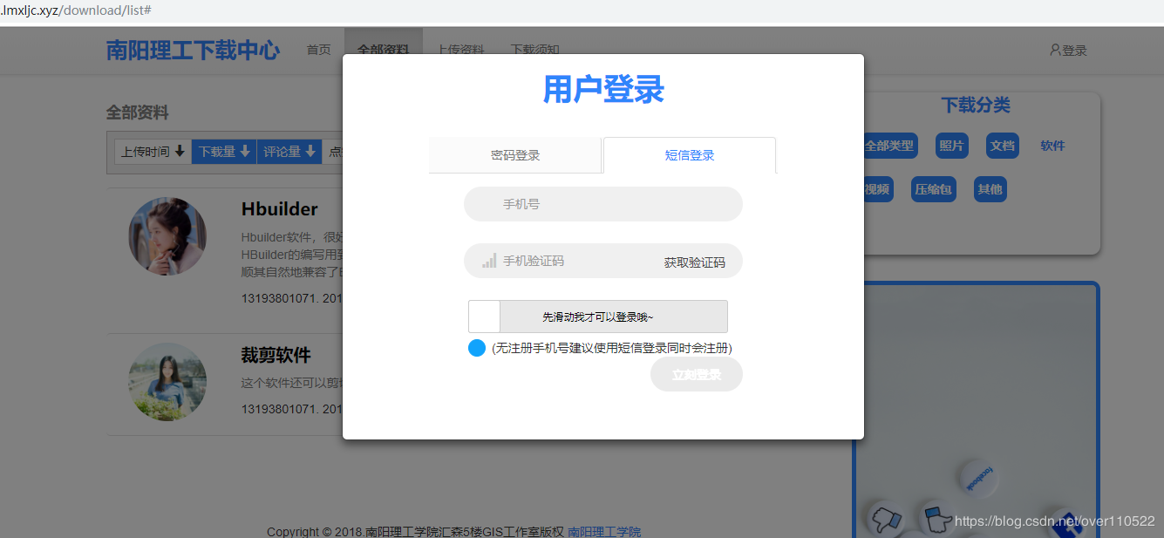
Task: Switch to the 密码登录 tab
Action: [x=515, y=154]
